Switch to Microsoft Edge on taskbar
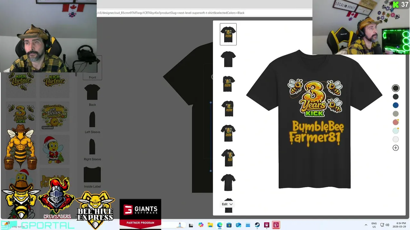 tap(220, 225)
